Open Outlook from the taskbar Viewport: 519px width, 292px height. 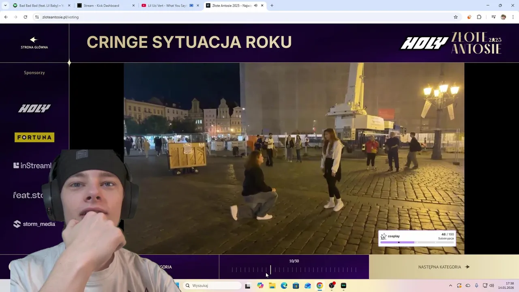[x=308, y=286]
